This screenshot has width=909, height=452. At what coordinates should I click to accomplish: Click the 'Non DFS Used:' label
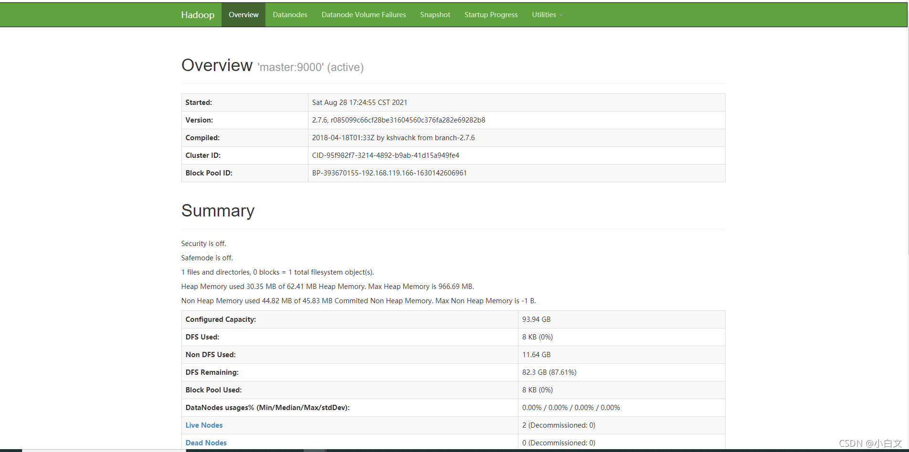[211, 355]
